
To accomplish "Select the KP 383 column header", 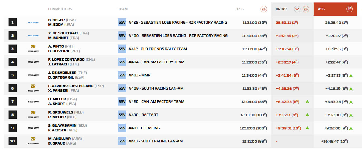I will pyautogui.click(x=281, y=9).
